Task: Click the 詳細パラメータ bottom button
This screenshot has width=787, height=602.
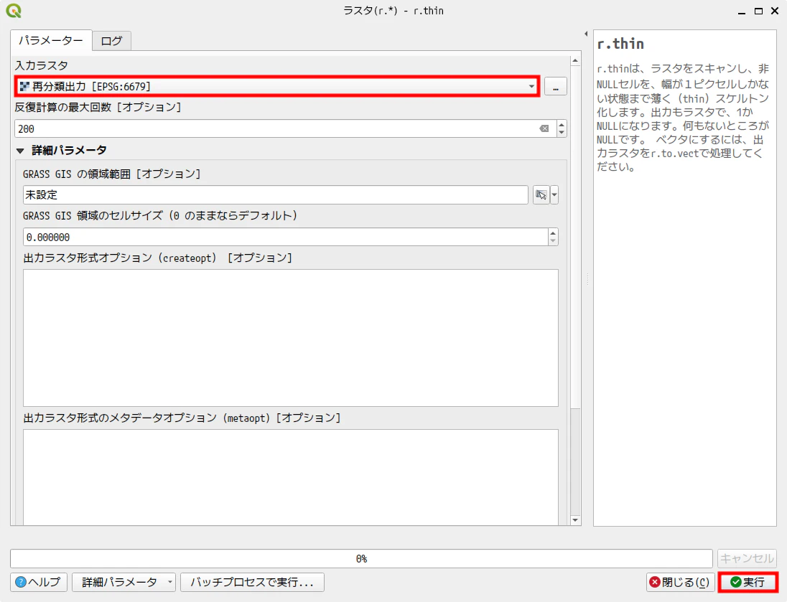Action: pos(124,582)
